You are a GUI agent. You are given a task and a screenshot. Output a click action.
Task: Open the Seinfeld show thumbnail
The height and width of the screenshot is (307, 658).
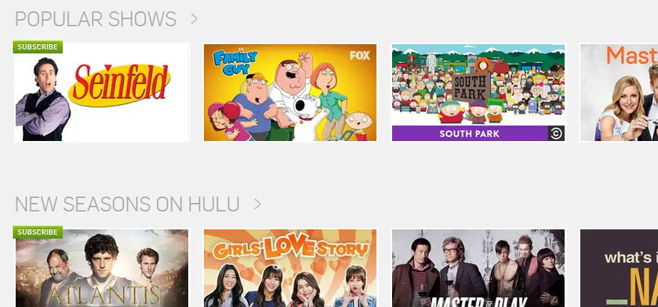pyautogui.click(x=102, y=93)
